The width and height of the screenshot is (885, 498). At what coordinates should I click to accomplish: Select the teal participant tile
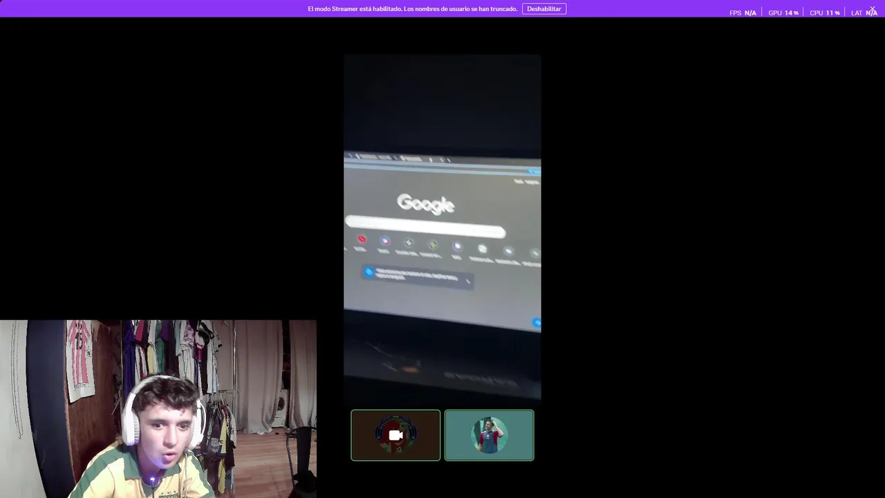point(490,435)
